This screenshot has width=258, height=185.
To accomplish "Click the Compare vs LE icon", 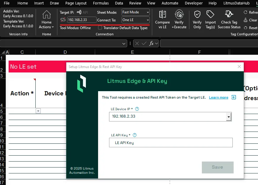I will pos(162,14).
